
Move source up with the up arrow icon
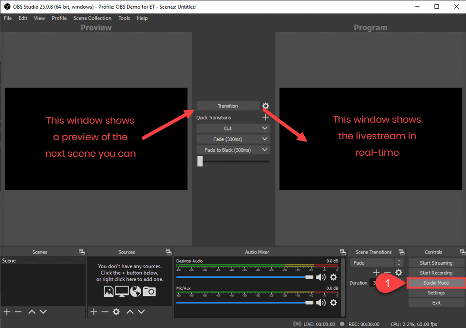point(129,312)
